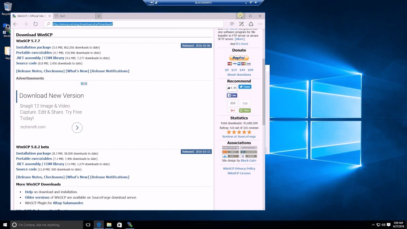The height and width of the screenshot is (229, 407).
Task: Download WinSCP 5.7.7 Installation package
Action: 34,47
